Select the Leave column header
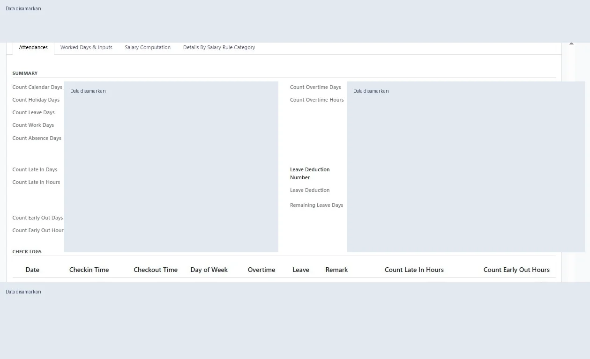Viewport: 590px width, 359px height. (x=301, y=270)
